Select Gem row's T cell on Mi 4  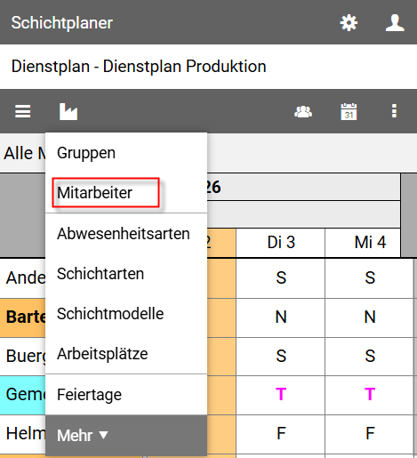coord(370,395)
